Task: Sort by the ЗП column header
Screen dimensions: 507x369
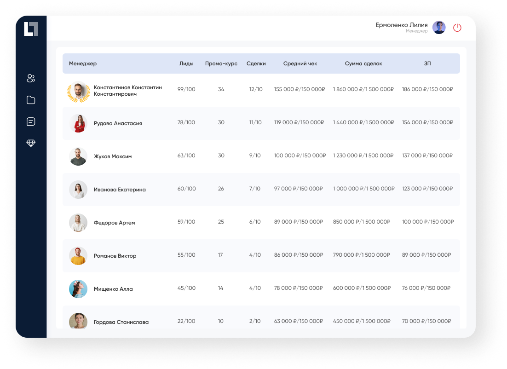Action: point(427,63)
